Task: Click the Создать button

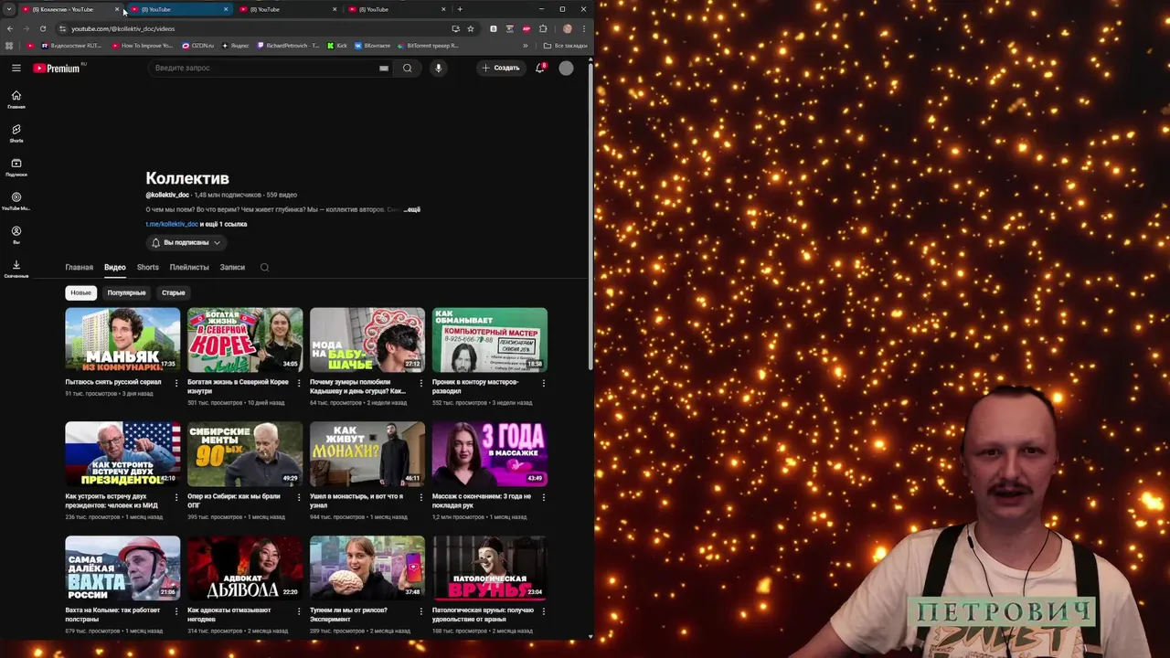Action: pos(501,68)
